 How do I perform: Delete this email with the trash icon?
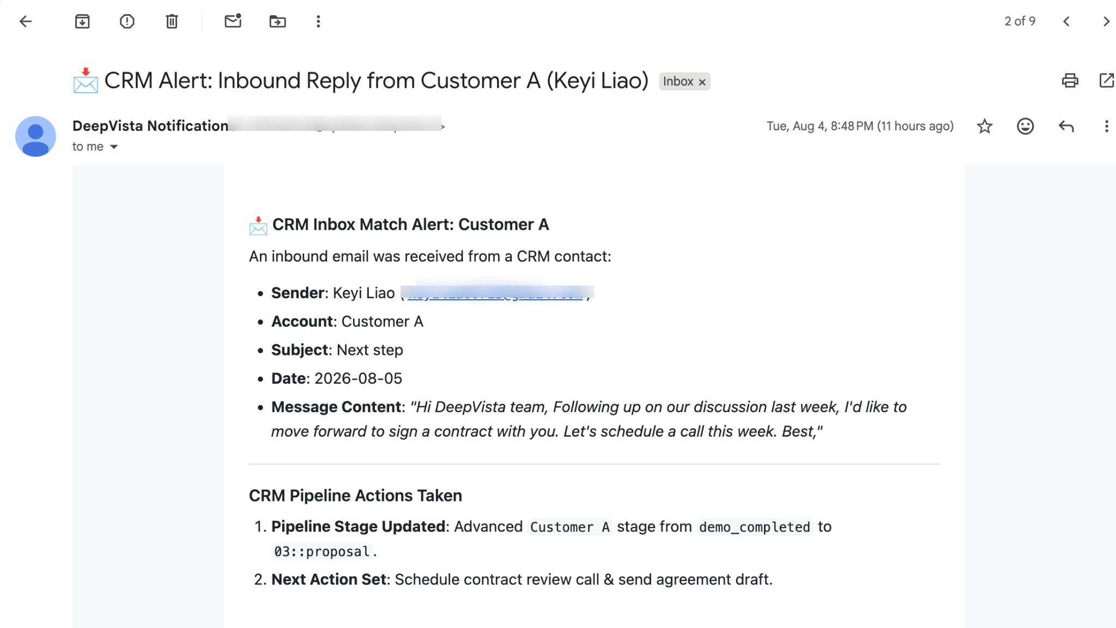click(172, 21)
